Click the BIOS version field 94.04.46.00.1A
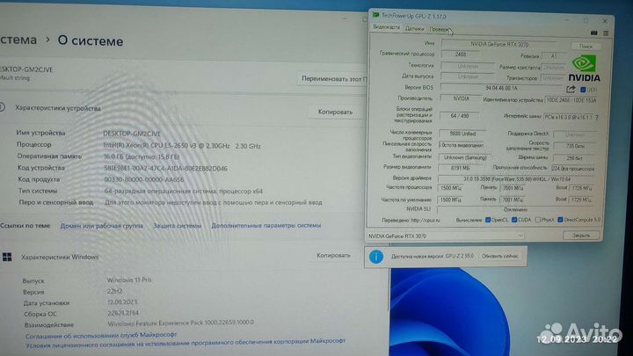633x356 pixels. click(x=502, y=88)
